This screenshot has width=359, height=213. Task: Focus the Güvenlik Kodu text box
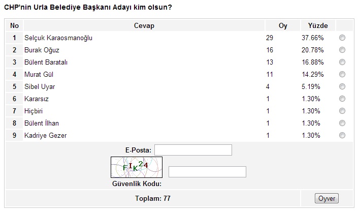[207, 172]
